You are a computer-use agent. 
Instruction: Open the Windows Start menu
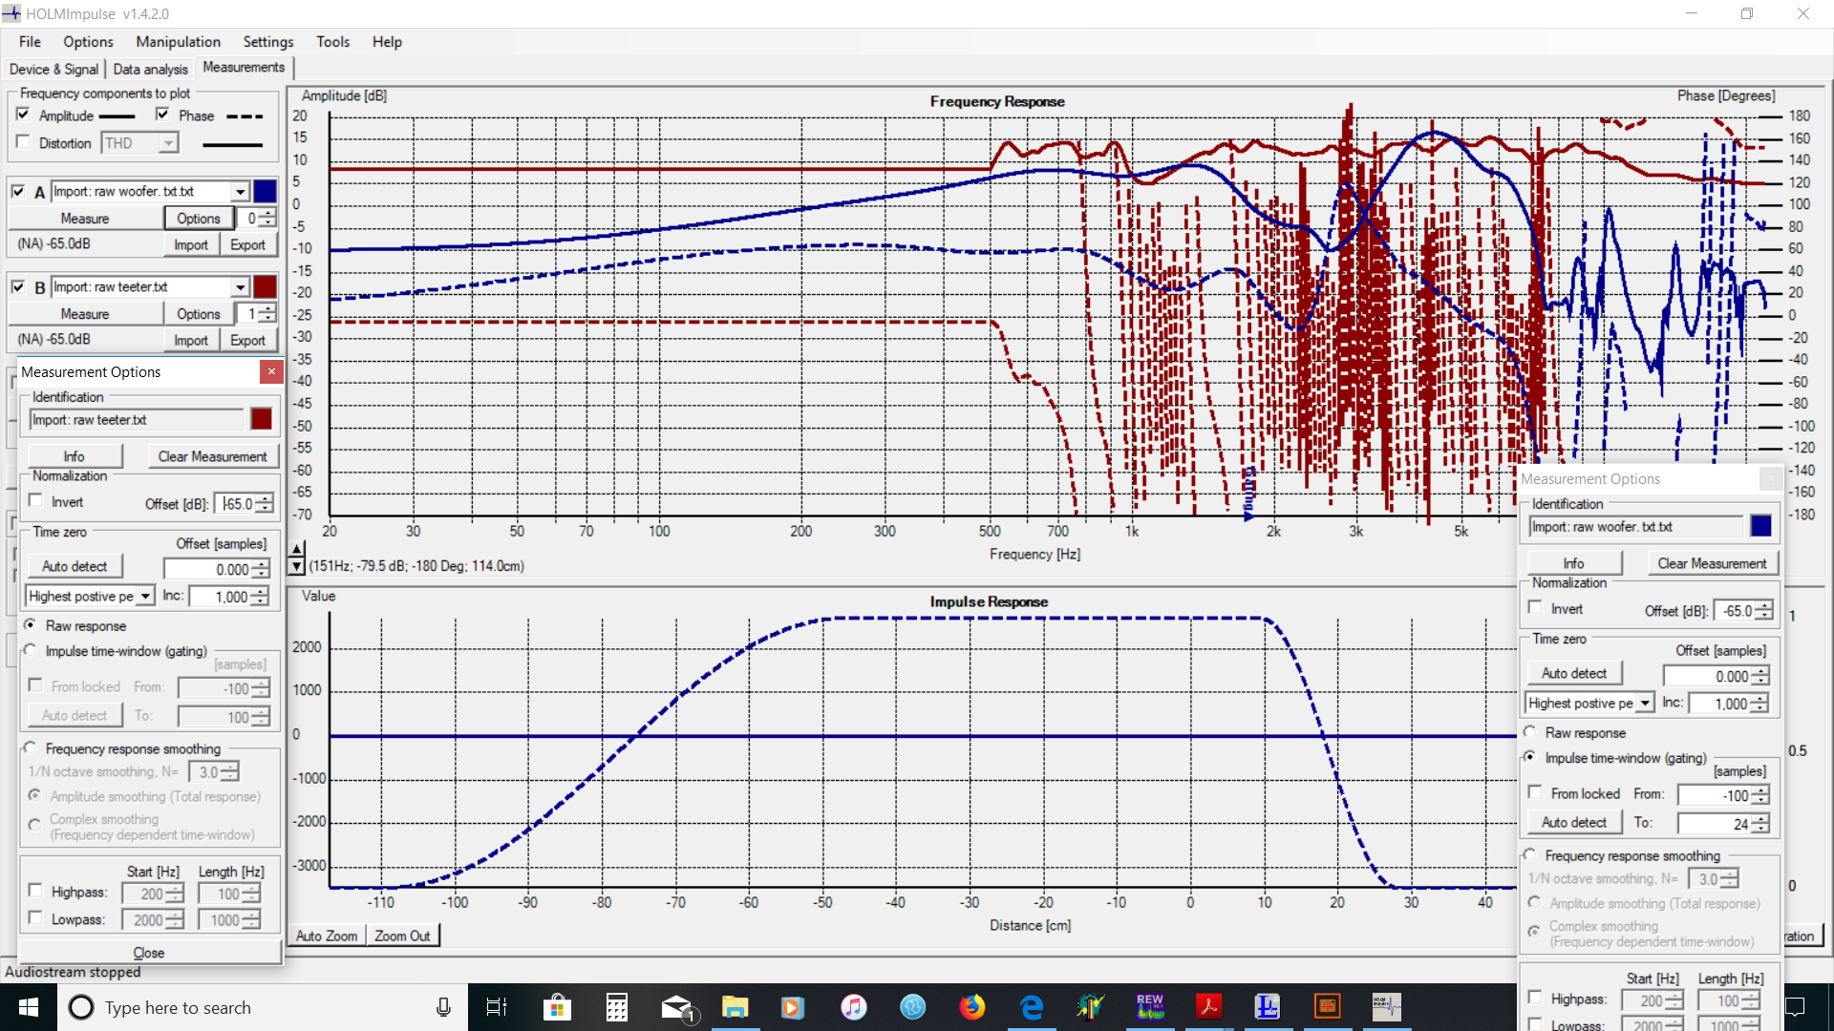pyautogui.click(x=28, y=1007)
